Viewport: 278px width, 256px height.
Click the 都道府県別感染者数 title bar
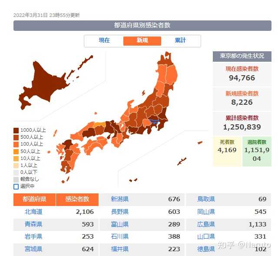(x=142, y=25)
